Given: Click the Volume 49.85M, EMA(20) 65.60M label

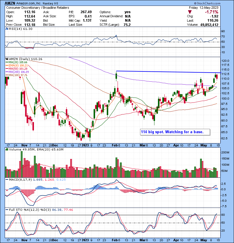Looking at the screenshot, I should (36, 149).
